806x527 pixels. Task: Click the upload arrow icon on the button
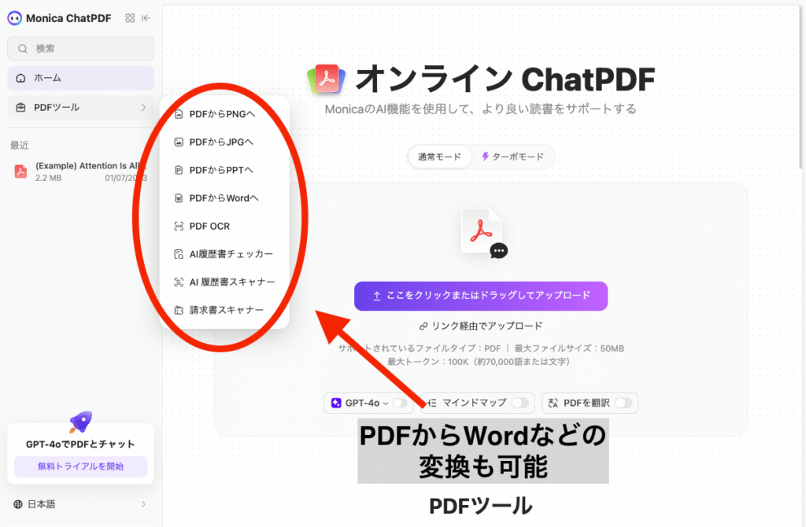(377, 296)
